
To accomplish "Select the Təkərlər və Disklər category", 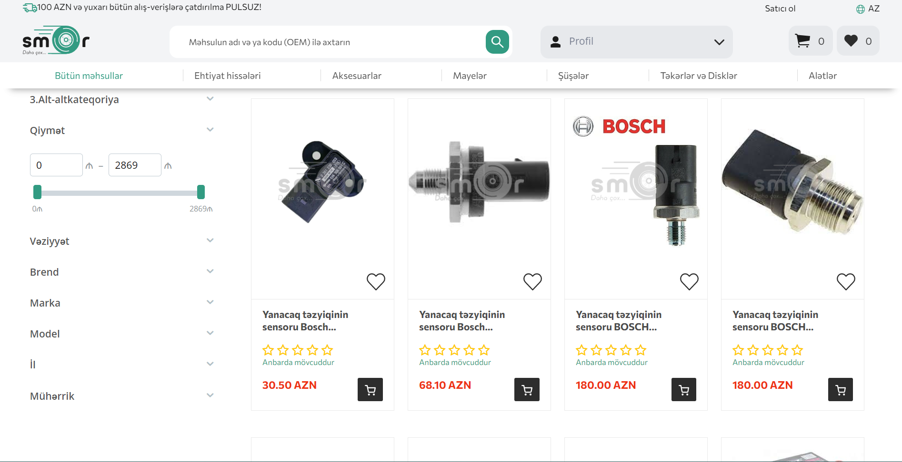I will [698, 76].
